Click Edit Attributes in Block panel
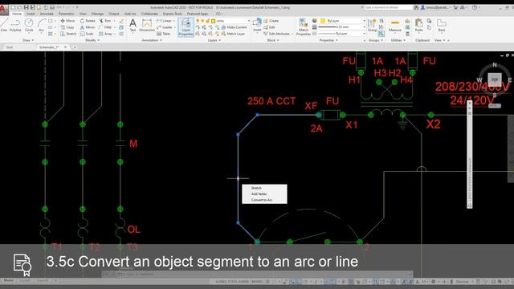 click(277, 34)
